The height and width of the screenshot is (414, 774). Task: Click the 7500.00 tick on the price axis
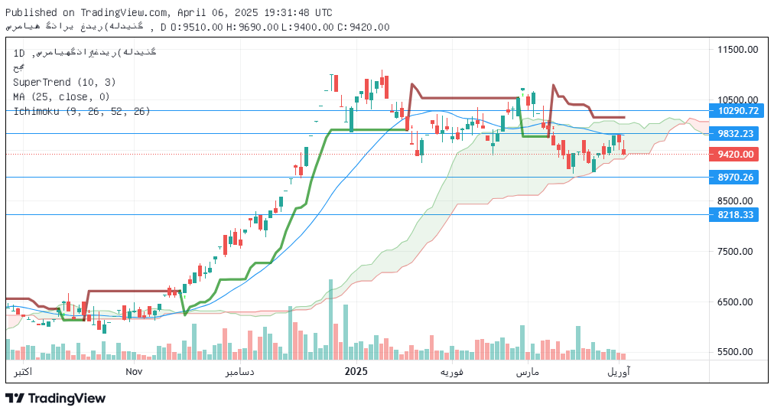pos(737,251)
